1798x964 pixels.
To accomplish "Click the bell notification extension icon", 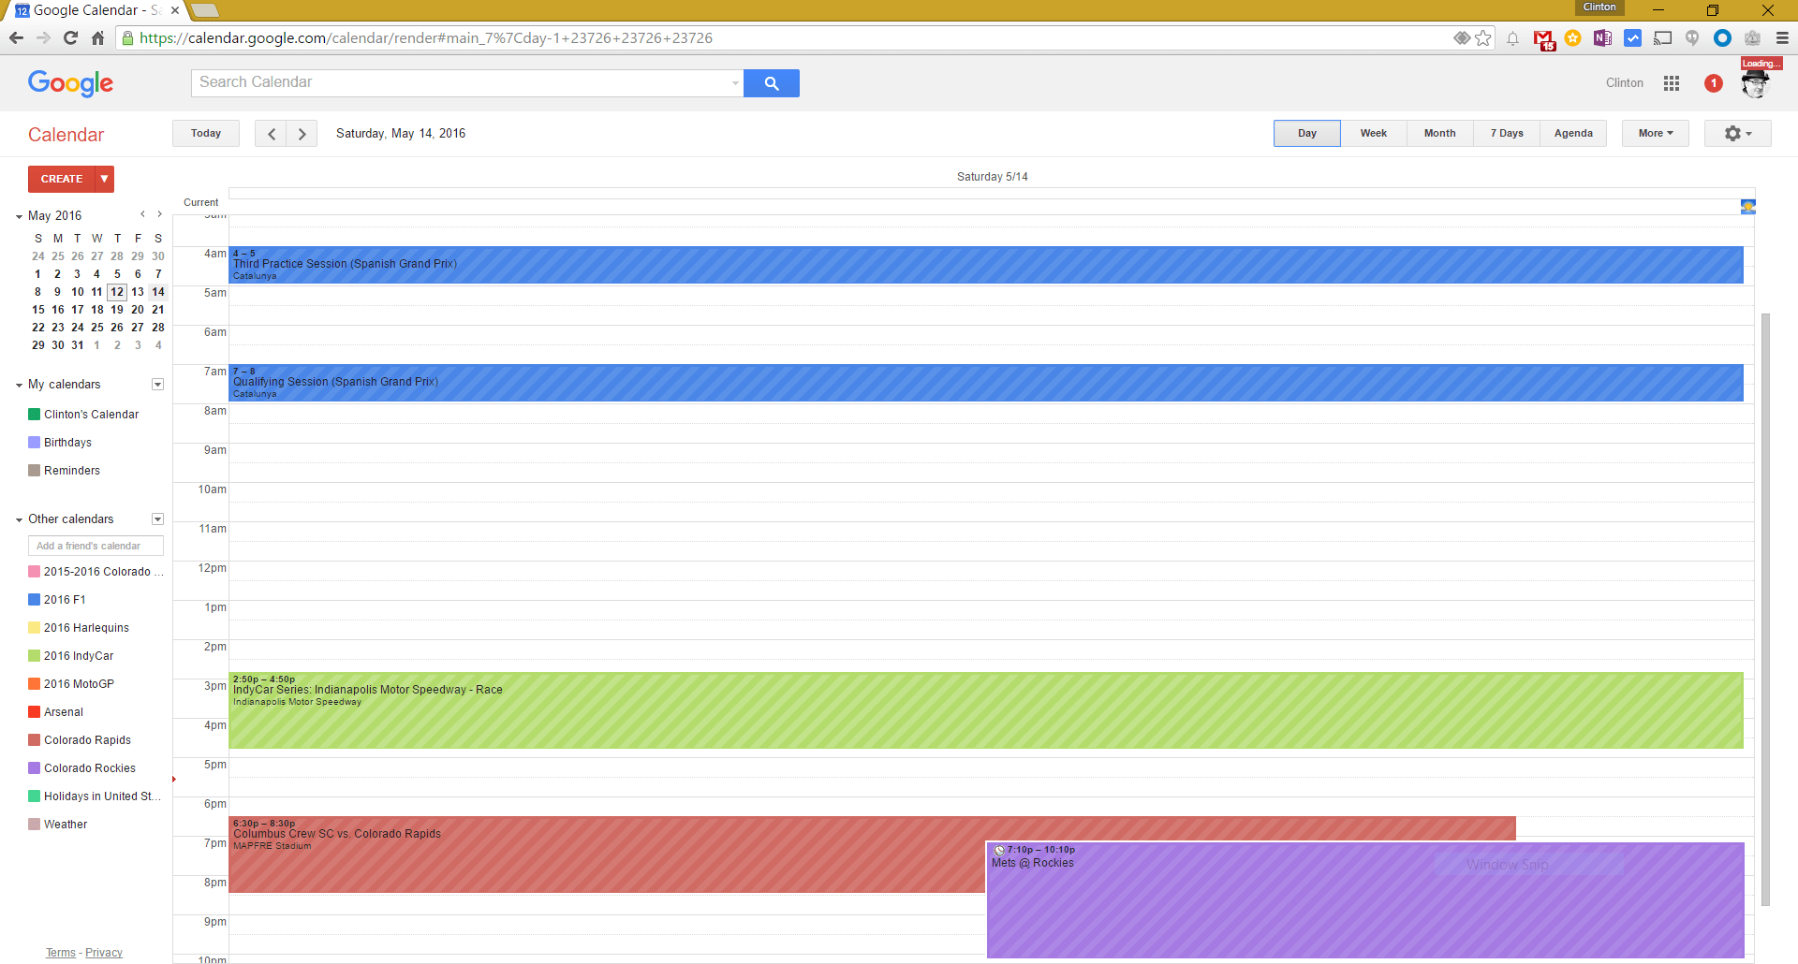I will click(x=1512, y=38).
